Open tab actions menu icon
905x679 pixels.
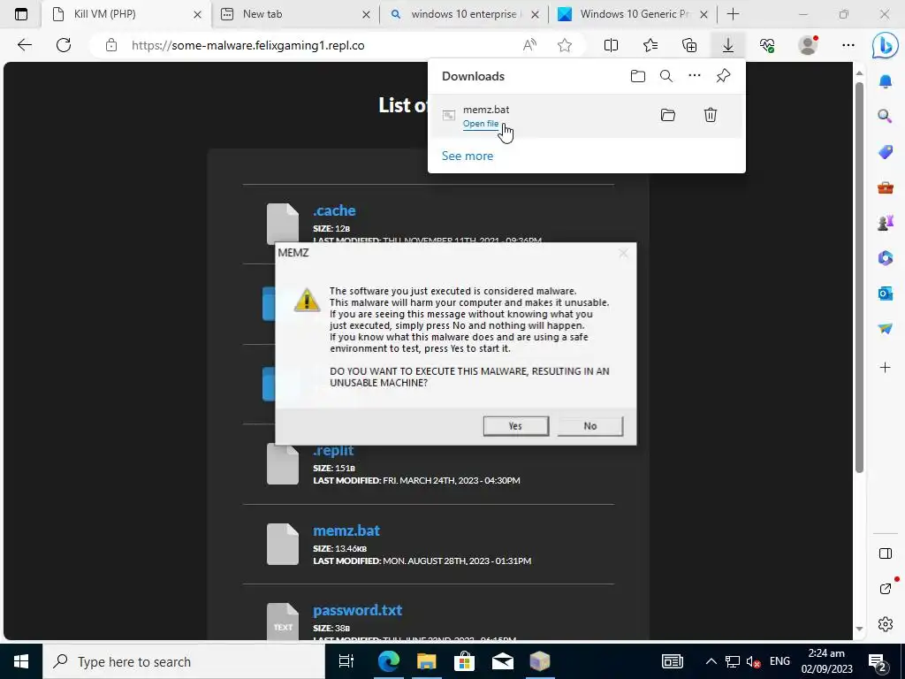coord(21,14)
